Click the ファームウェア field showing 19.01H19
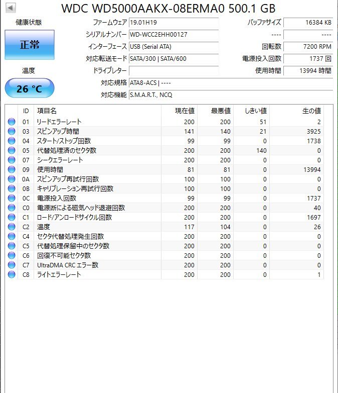The image size is (338, 393). (x=174, y=22)
